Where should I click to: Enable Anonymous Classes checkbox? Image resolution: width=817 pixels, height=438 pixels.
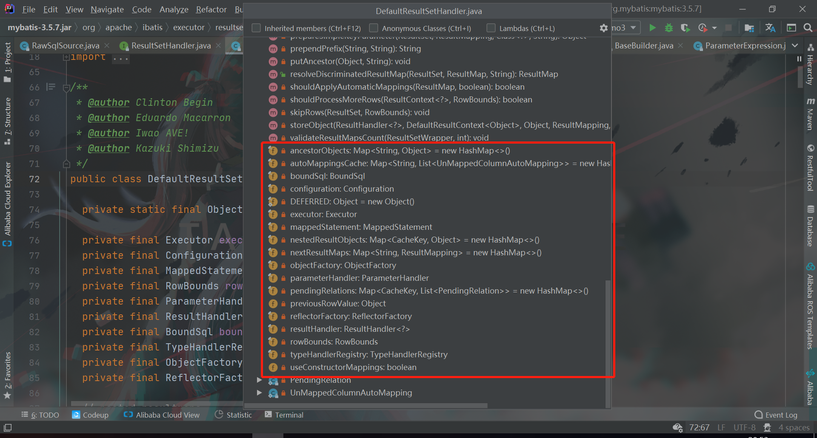pos(374,28)
